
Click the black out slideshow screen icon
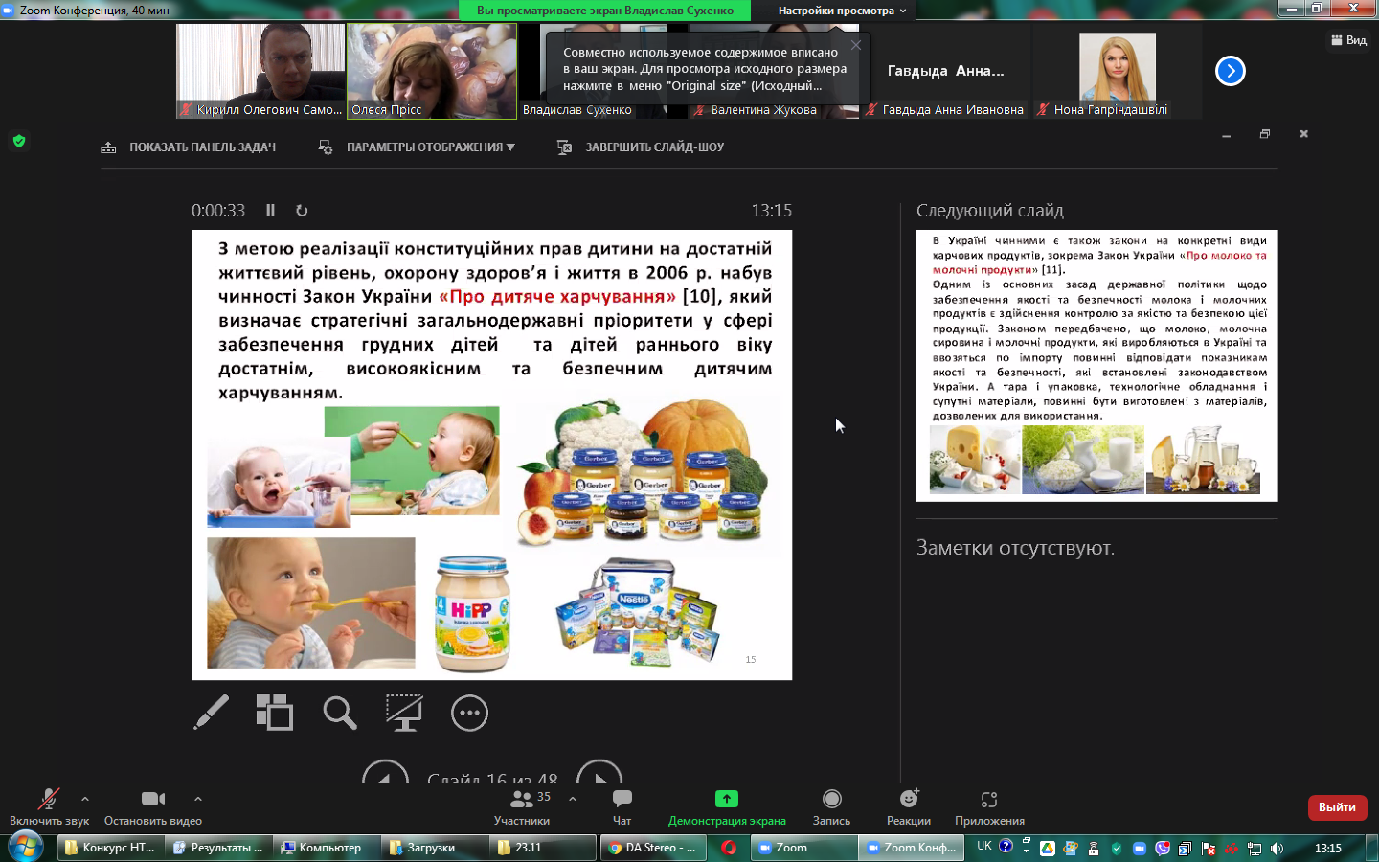403,713
